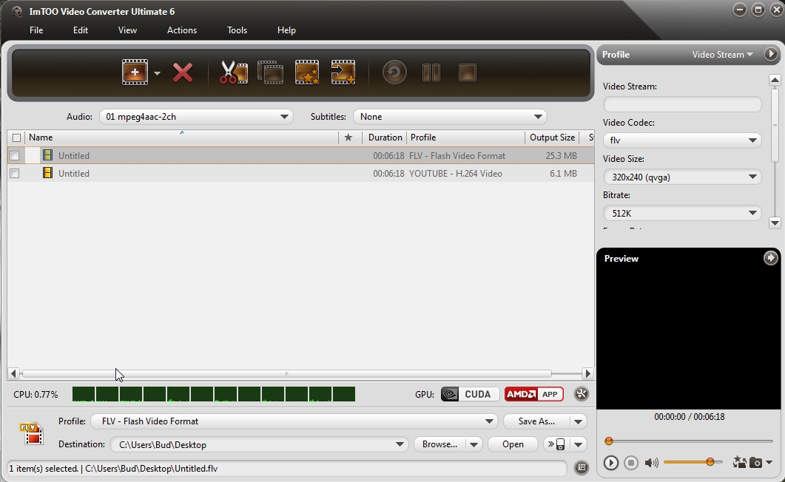This screenshot has width=785, height=482.
Task: Click the Video Stream text field
Action: [x=682, y=104]
